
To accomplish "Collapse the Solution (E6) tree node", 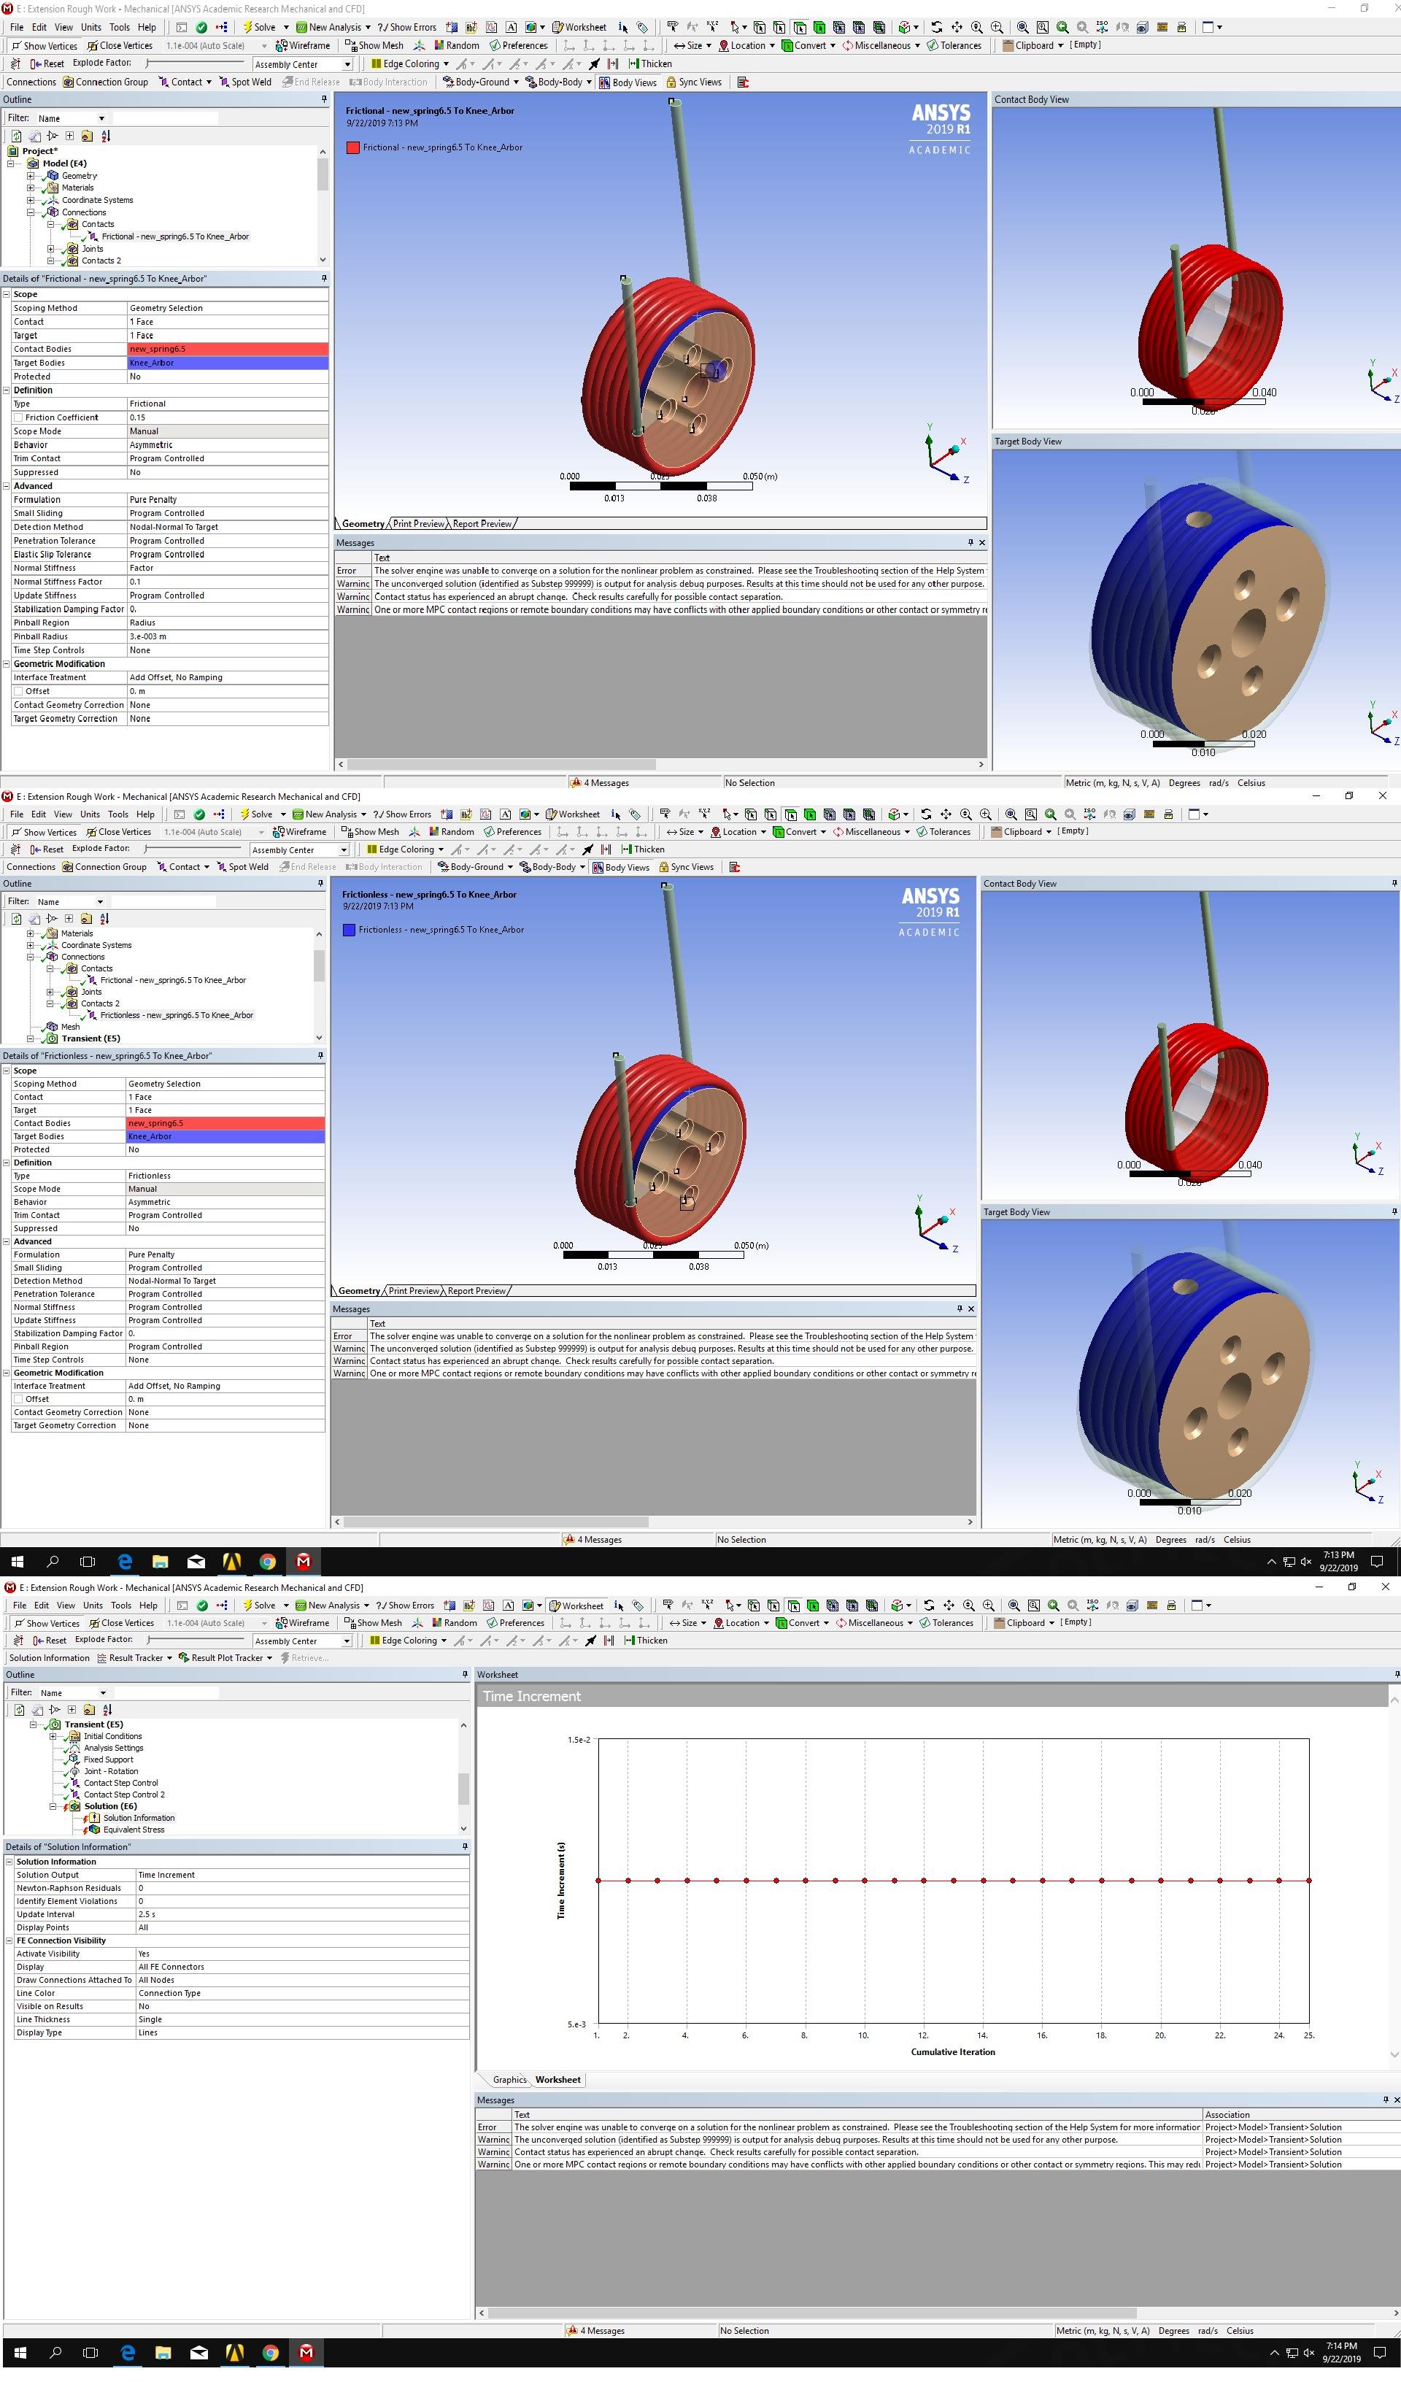I will [53, 1806].
